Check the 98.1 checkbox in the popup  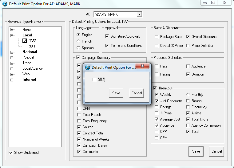(x=94, y=80)
